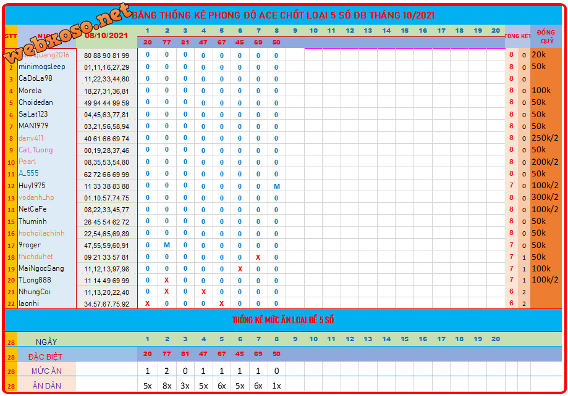Click the blue nickname 'A_555'

(x=28, y=173)
